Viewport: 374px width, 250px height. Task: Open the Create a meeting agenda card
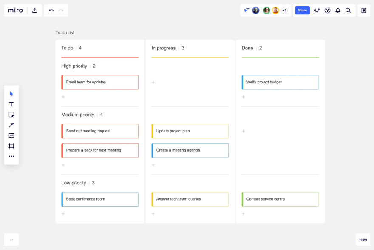click(190, 150)
